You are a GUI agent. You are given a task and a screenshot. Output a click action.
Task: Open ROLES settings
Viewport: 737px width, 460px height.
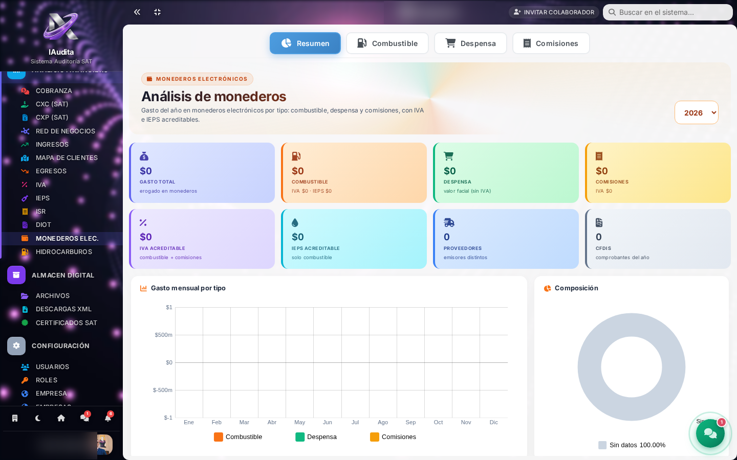[61, 380]
